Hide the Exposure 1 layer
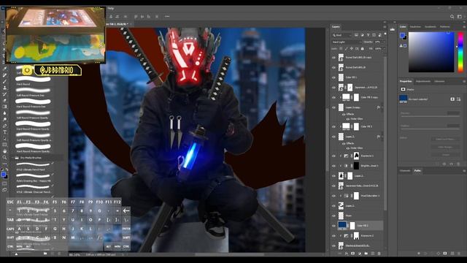Image resolution: width=467 pixels, height=263 pixels. coord(334,156)
